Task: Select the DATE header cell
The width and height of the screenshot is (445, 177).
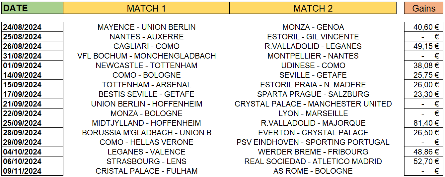Action: pyautogui.click(x=32, y=8)
